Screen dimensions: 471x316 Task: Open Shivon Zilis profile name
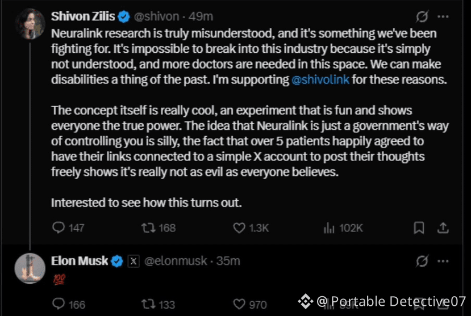(x=83, y=16)
